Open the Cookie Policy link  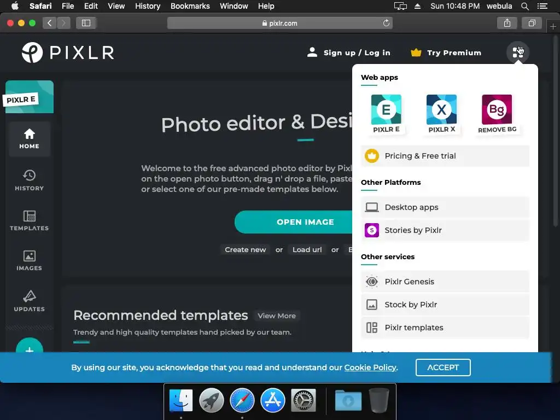click(x=370, y=367)
